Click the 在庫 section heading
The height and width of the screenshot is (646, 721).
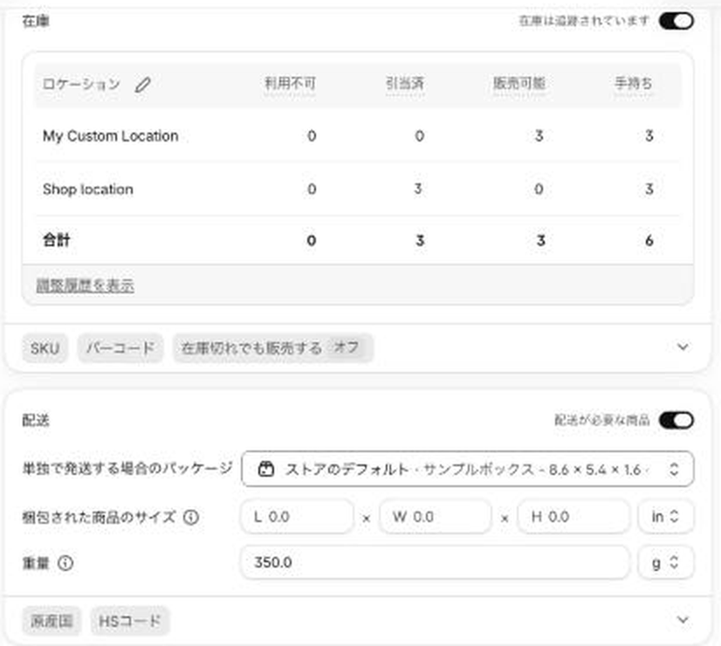(x=36, y=21)
